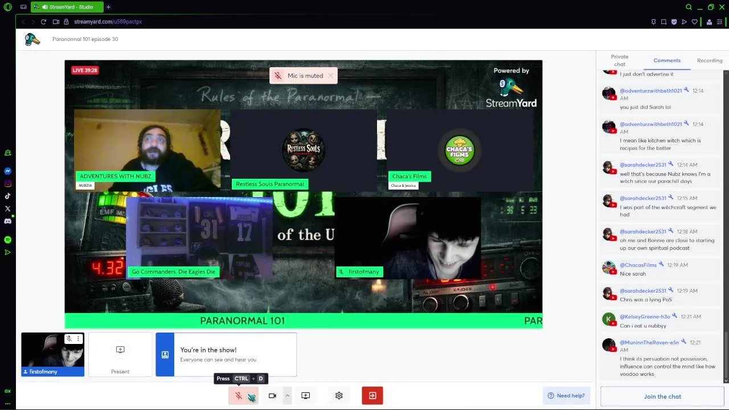Click the site security padlock icon

[67, 22]
